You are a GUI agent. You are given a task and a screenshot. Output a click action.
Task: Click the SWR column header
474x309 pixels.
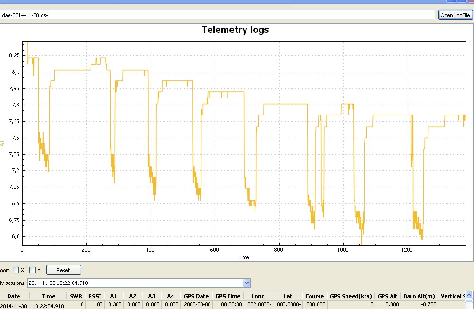76,296
